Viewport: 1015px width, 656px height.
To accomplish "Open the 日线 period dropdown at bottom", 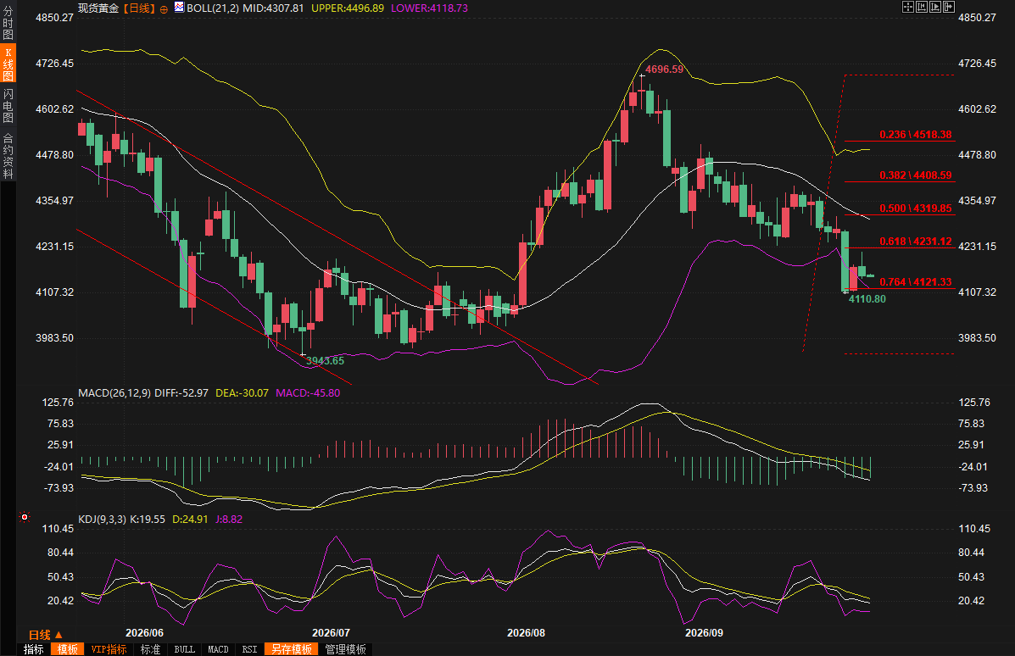I will [45, 635].
